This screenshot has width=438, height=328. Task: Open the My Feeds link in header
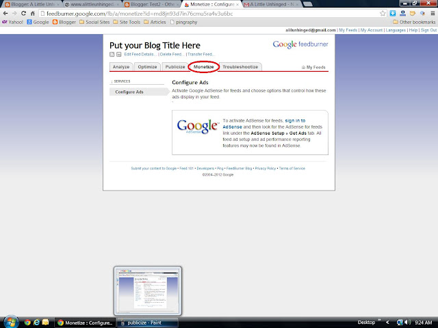[348, 30]
